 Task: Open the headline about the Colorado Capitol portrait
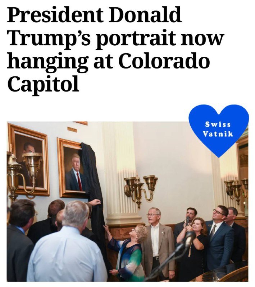(x=115, y=49)
